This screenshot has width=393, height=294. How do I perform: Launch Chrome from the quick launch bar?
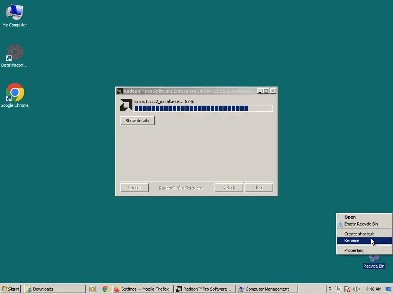pos(105,289)
